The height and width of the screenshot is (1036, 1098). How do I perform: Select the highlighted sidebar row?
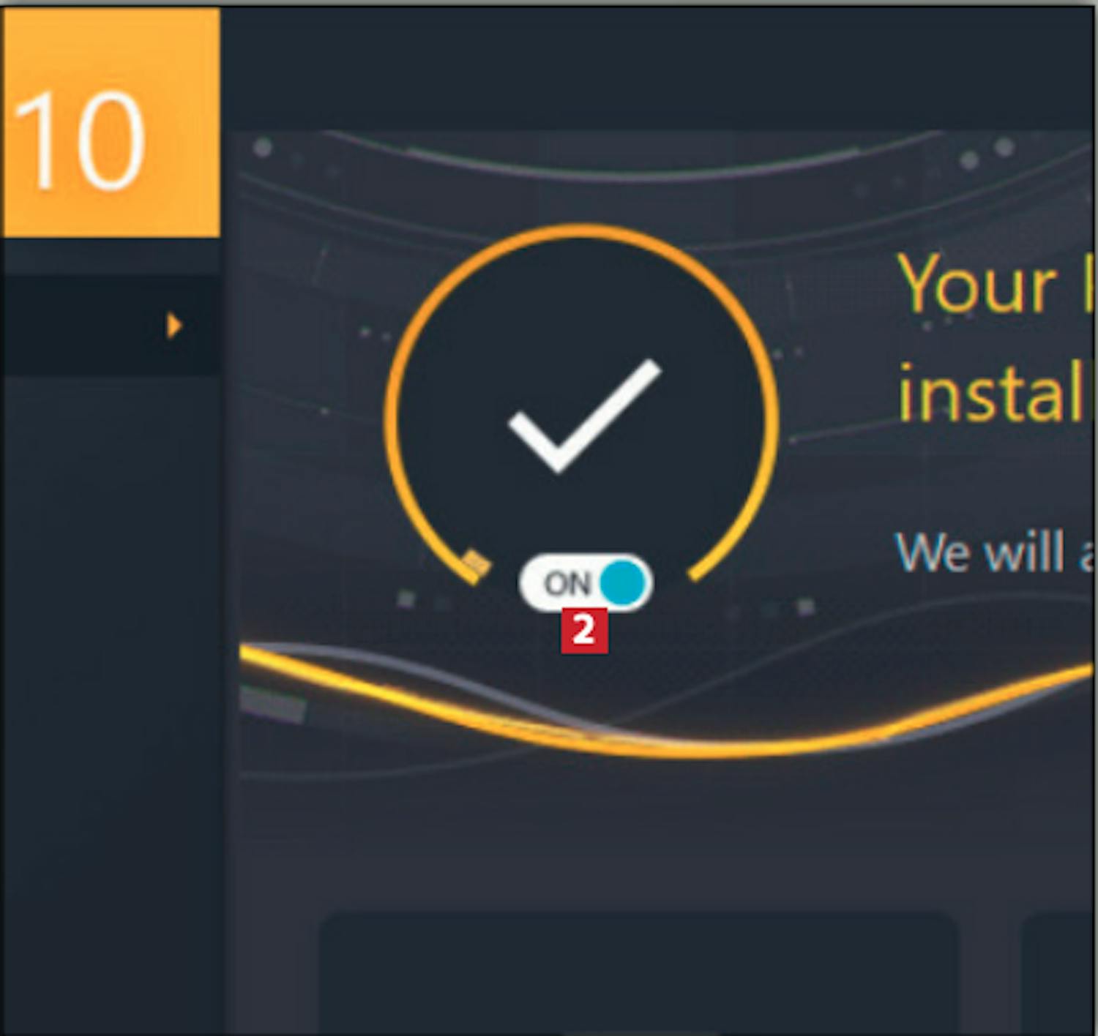click(x=111, y=325)
